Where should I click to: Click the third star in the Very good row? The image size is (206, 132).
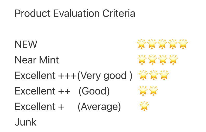pyautogui.click(x=164, y=75)
